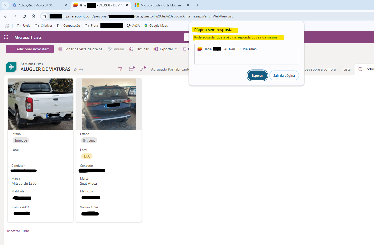Open the Seat Ateca car photo
The image size is (374, 245).
point(109,104)
